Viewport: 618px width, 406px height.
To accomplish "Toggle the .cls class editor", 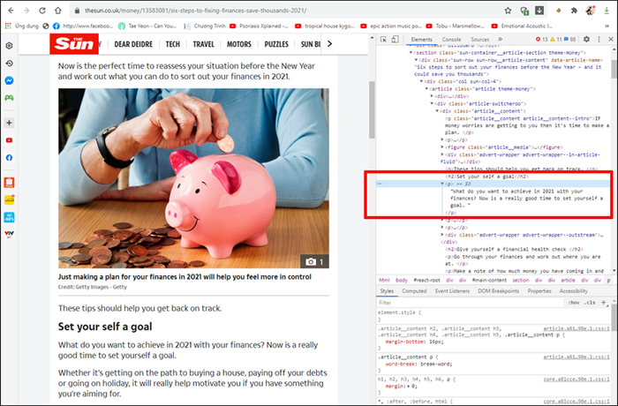I will pos(590,303).
